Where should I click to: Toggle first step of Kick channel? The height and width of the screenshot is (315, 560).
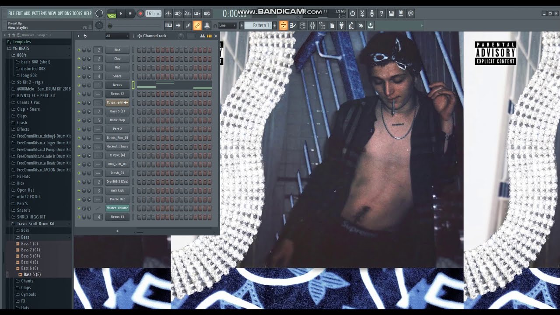(x=139, y=50)
